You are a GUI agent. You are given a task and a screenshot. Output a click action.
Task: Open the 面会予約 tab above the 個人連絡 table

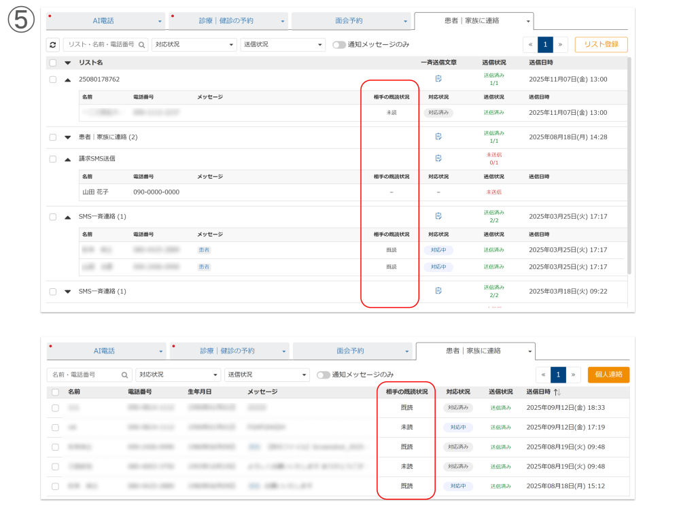click(x=351, y=351)
